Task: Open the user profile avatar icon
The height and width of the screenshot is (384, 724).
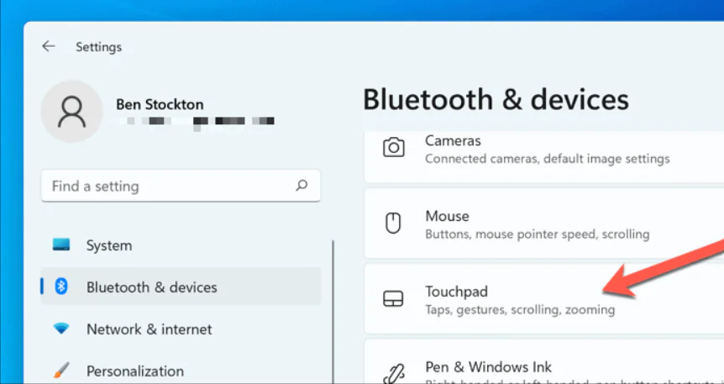Action: (x=71, y=112)
